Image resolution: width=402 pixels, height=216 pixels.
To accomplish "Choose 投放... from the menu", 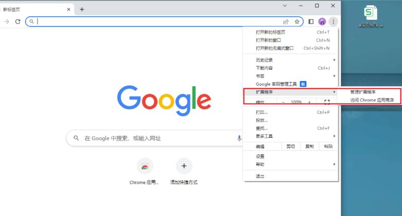I will click(x=290, y=120).
